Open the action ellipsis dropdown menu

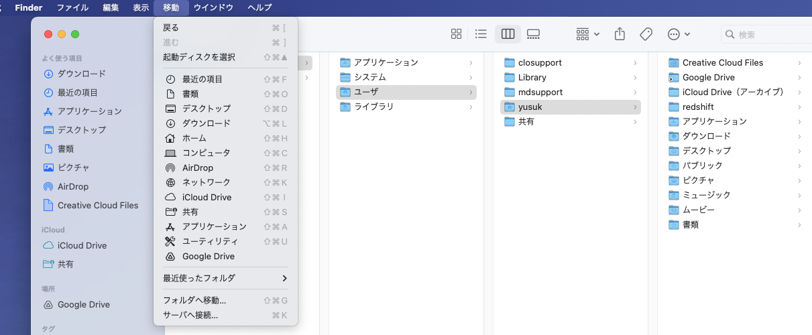pos(679,34)
